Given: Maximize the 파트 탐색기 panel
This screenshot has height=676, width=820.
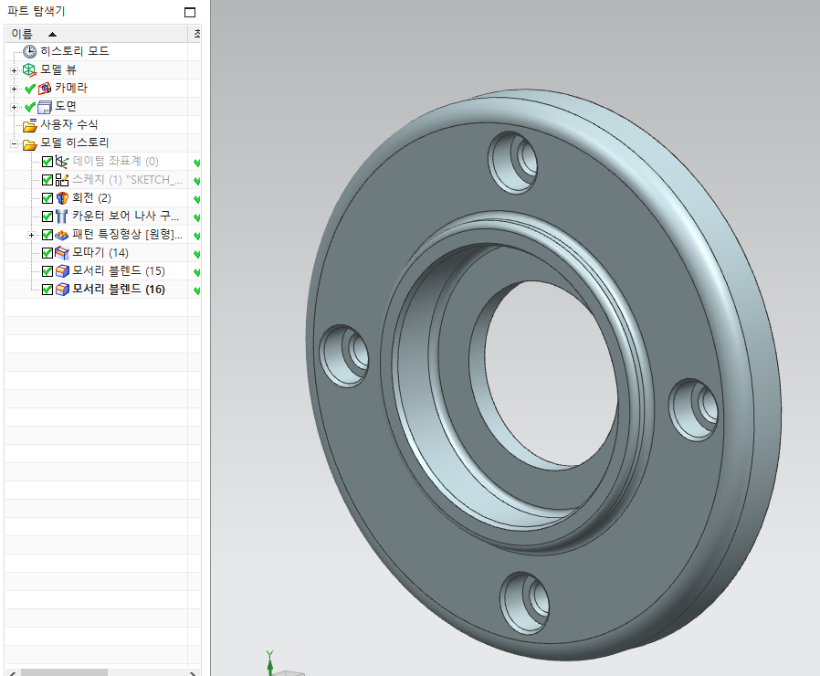Looking at the screenshot, I should (190, 12).
